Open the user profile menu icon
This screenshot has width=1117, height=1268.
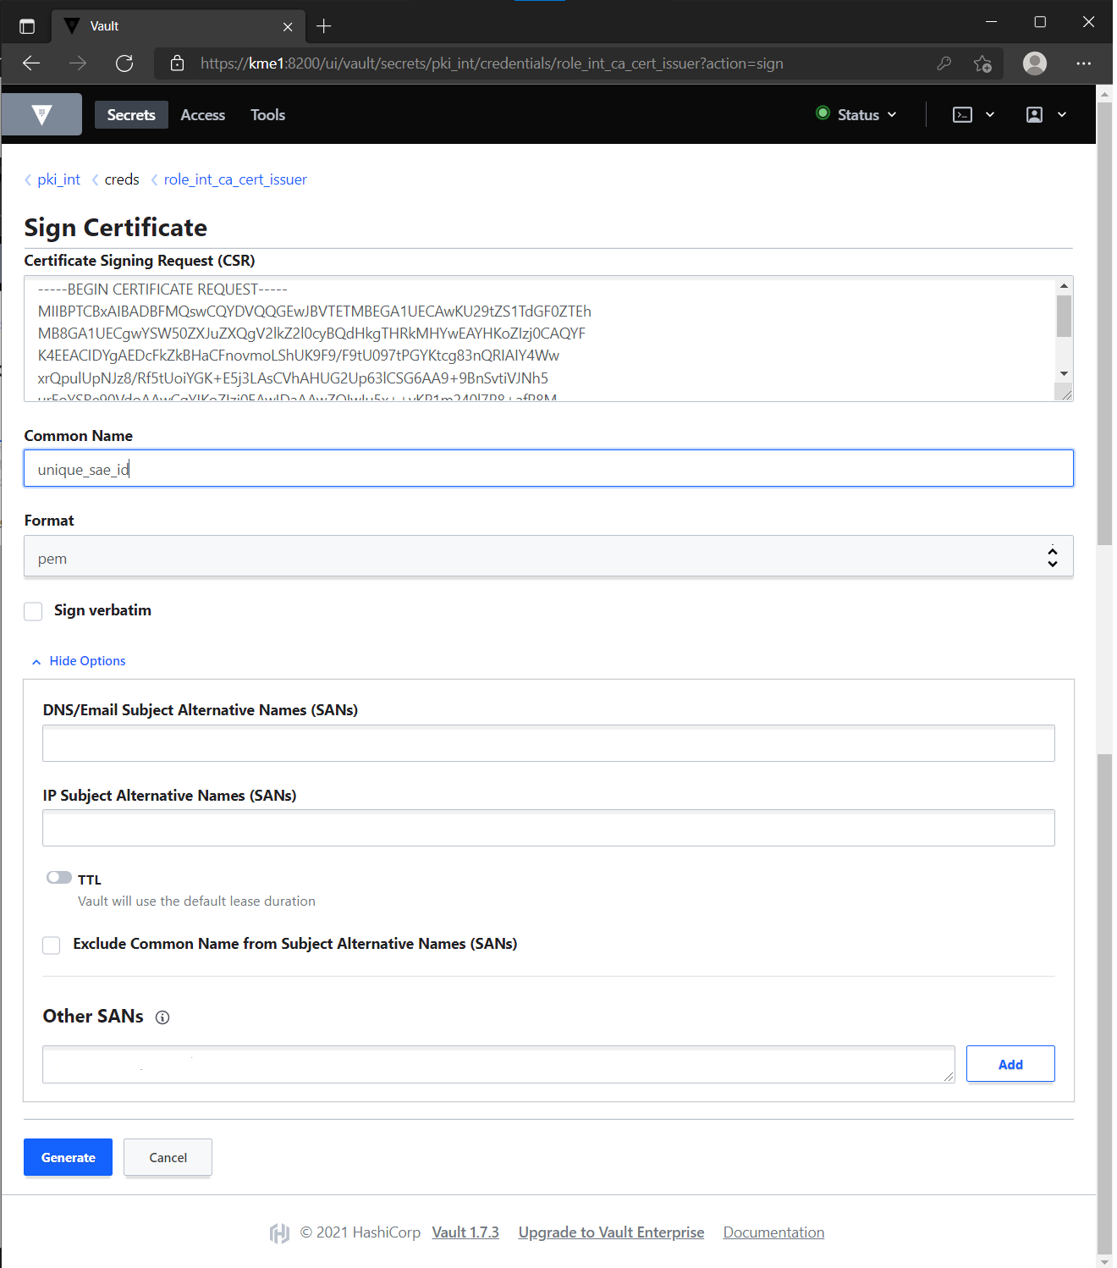coord(1034,115)
